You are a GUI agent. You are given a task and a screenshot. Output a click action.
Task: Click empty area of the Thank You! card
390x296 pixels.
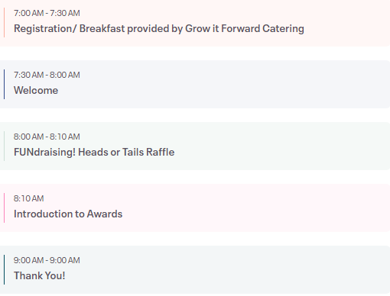point(229,270)
